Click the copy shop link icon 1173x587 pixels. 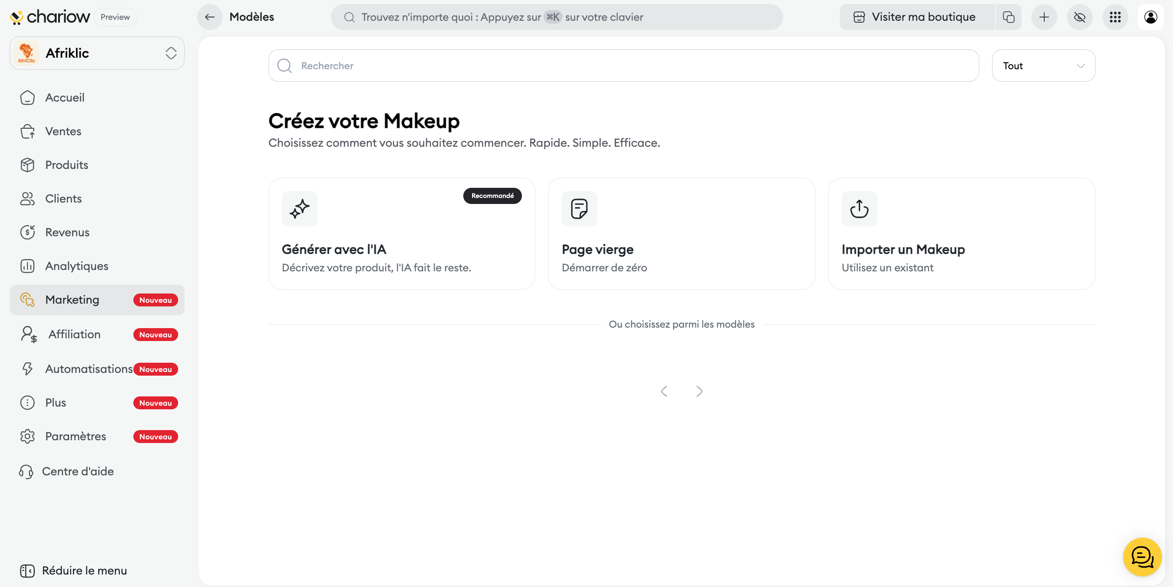coord(1009,17)
